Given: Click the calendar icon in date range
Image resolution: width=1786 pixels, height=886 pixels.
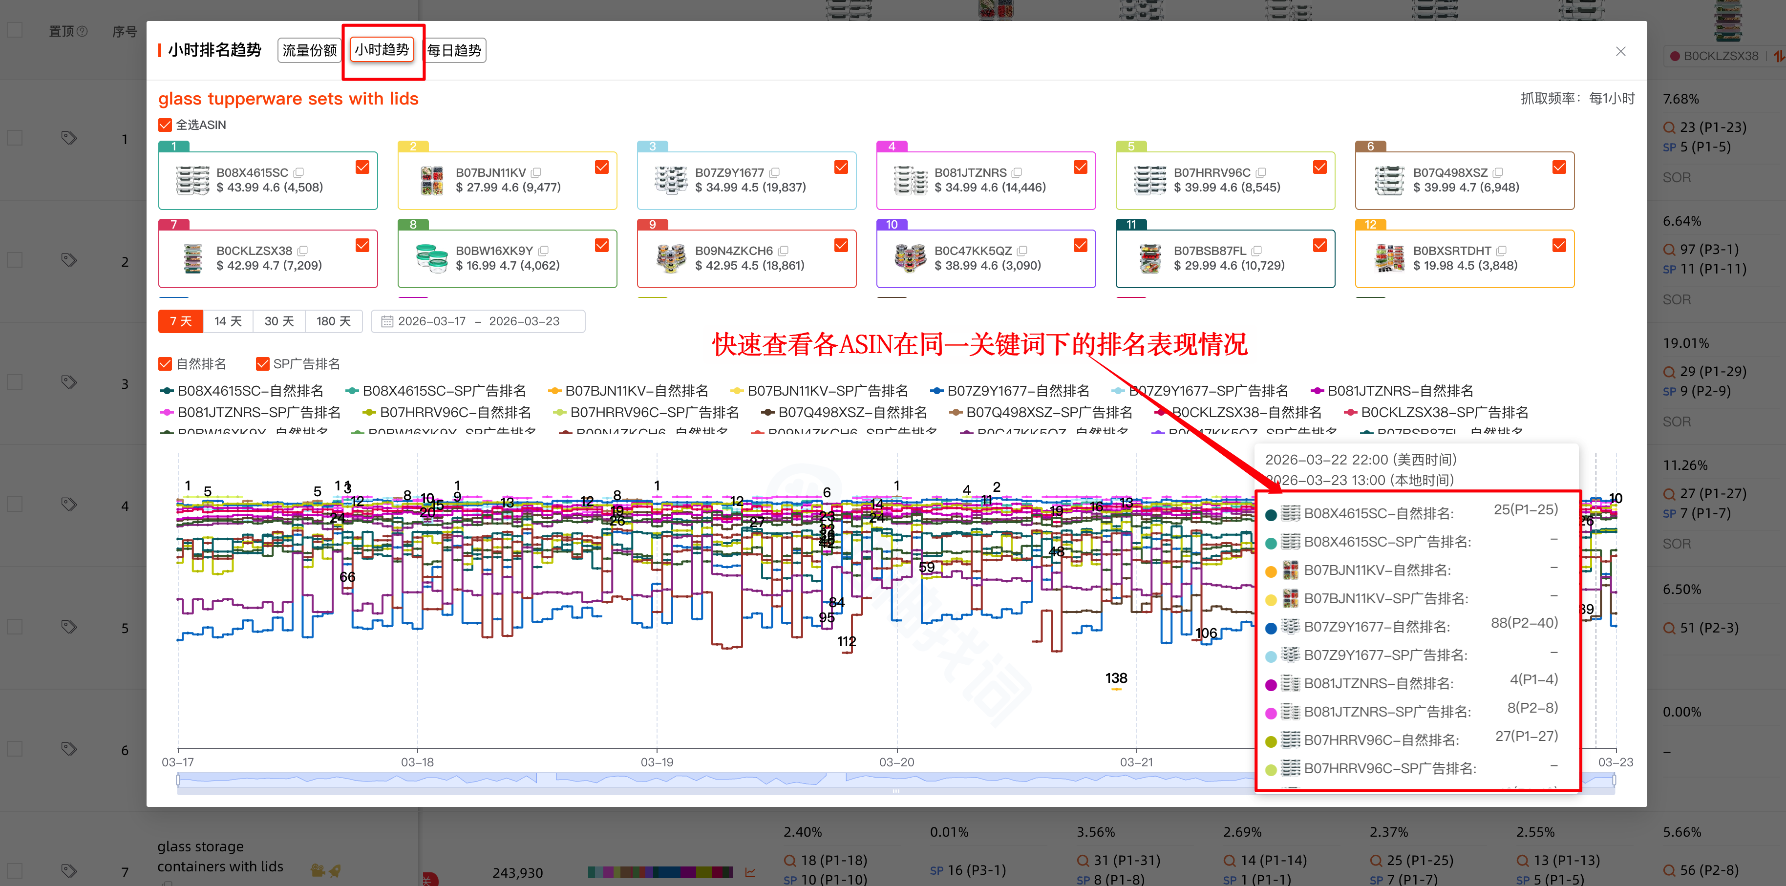Looking at the screenshot, I should tap(387, 322).
